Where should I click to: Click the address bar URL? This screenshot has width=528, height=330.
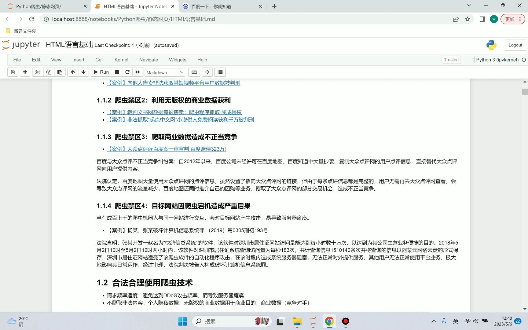click(x=134, y=19)
